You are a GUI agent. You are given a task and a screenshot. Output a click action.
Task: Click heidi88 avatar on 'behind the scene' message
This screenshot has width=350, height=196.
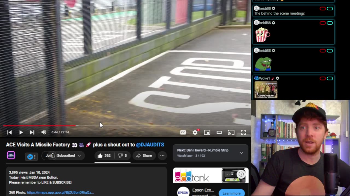[256, 8]
